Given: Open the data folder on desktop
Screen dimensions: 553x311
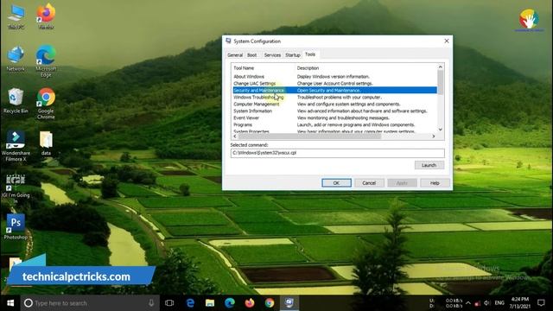Looking at the screenshot, I should point(46,143).
